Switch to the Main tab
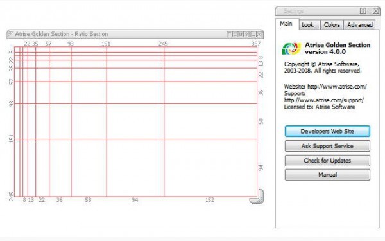Viewport: 385px width, 241px height. [x=286, y=24]
